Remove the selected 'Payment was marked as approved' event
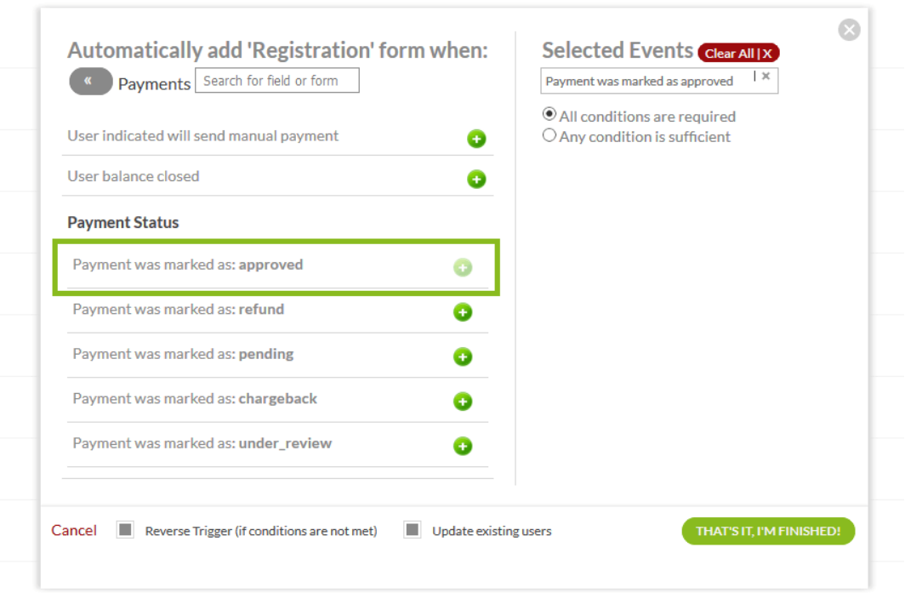 [x=766, y=77]
